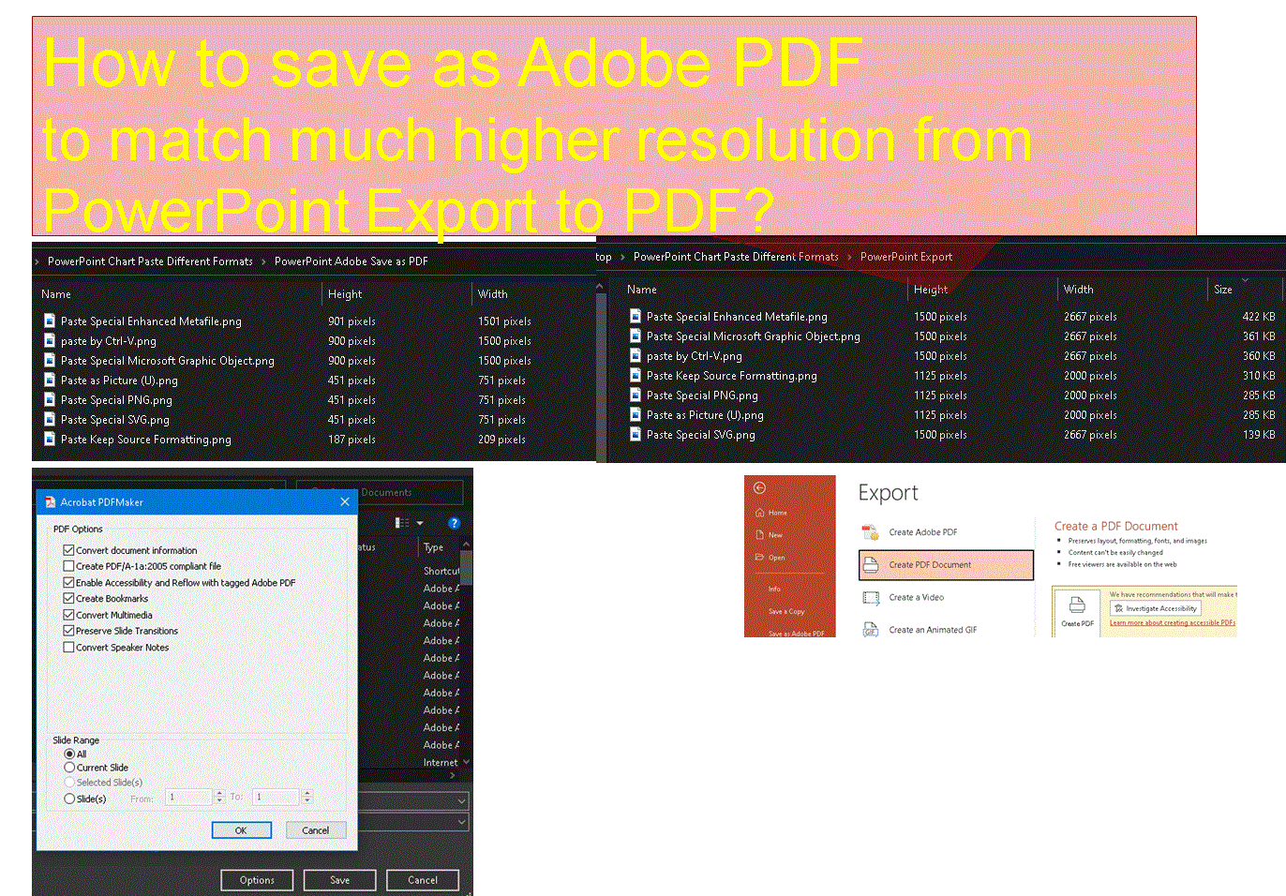The height and width of the screenshot is (896, 1286).
Task: Select the 139 KB Paste Special SVG.png file icon
Action: coord(636,434)
